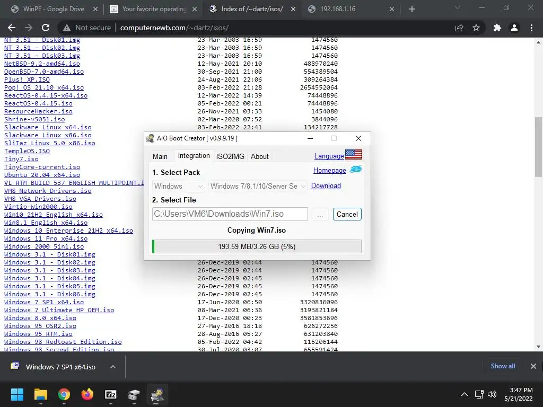The image size is (543, 407).
Task: Open Windows Start menu
Action: pyautogui.click(x=17, y=394)
